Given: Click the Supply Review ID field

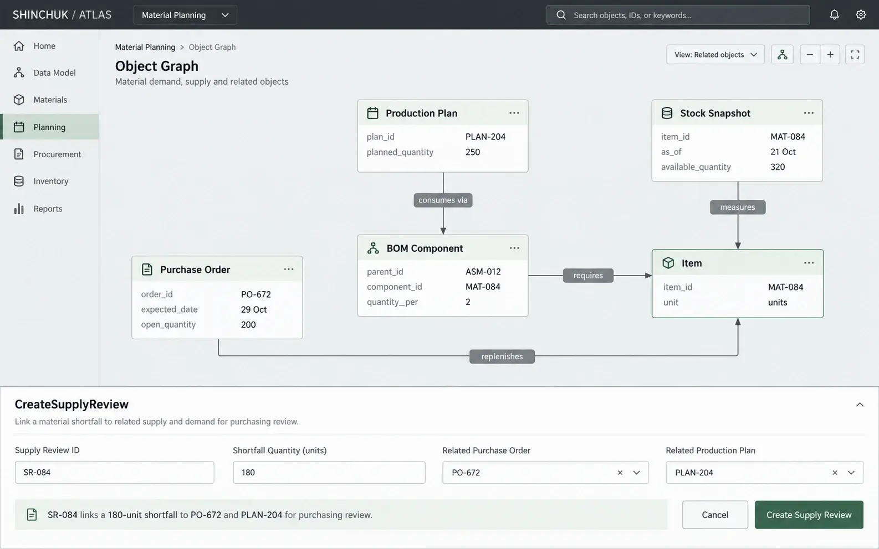Looking at the screenshot, I should tap(115, 473).
